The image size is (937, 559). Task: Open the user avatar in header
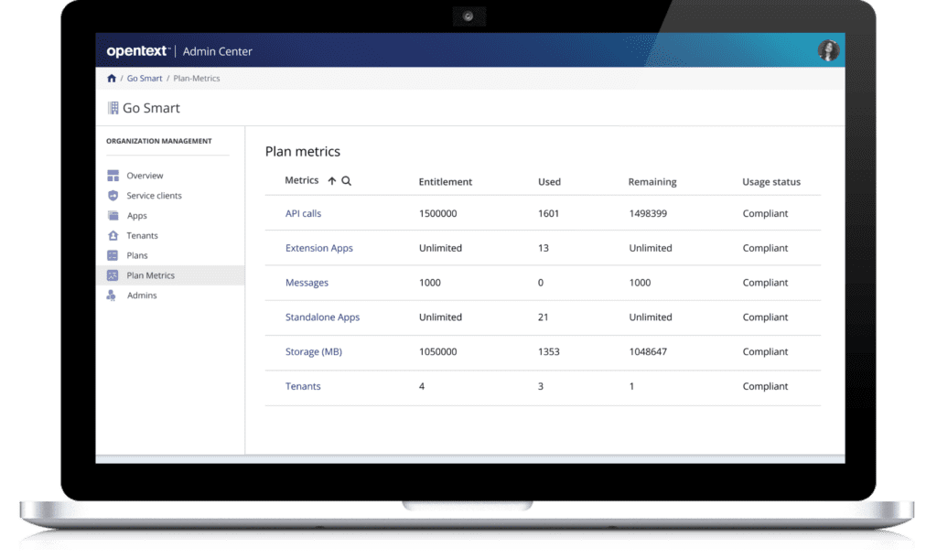828,50
